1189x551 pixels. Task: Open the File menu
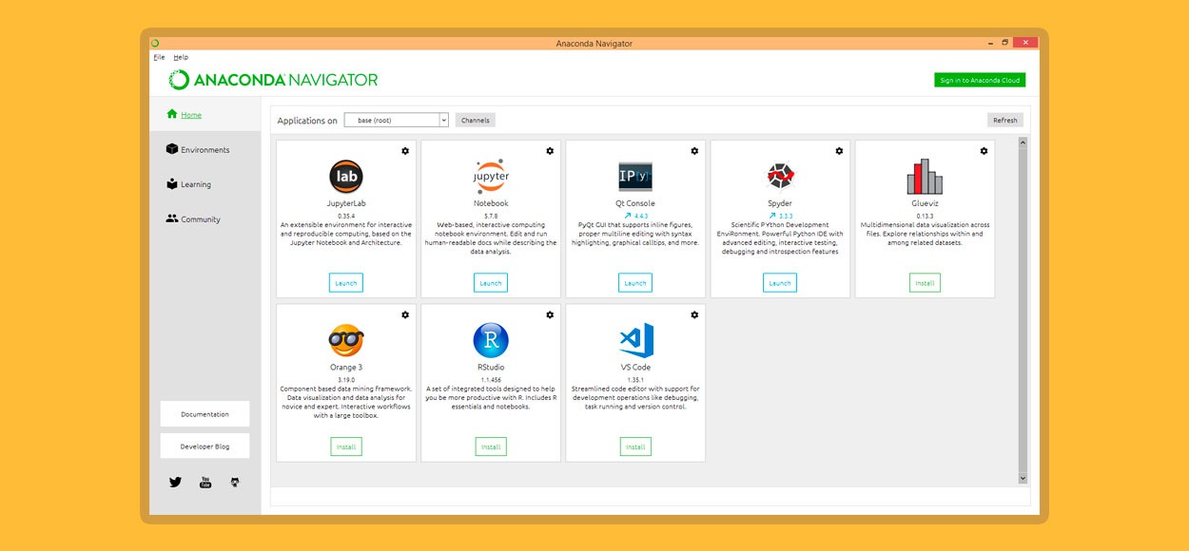point(159,57)
